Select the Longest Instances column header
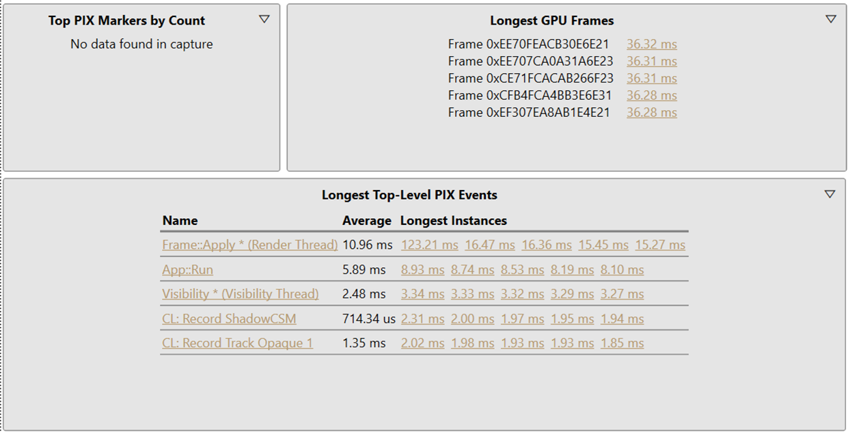The image size is (848, 432). point(454,221)
